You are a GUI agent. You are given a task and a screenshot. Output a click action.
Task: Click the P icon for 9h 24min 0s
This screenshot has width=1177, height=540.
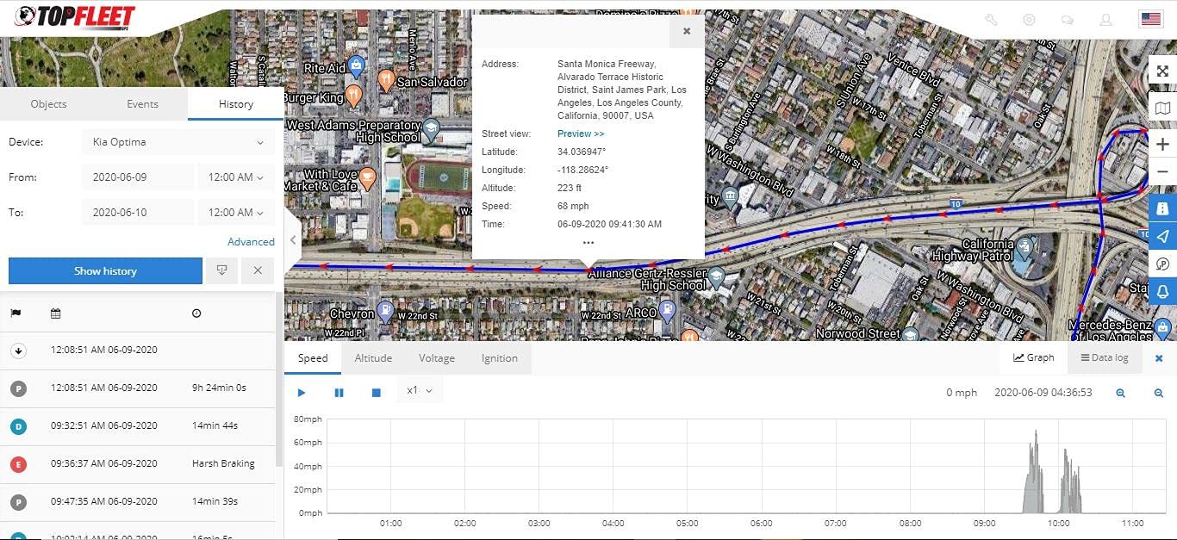click(x=18, y=388)
